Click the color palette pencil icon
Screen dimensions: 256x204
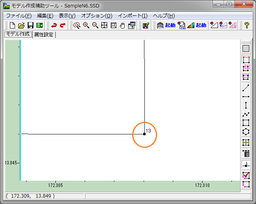click(146, 25)
